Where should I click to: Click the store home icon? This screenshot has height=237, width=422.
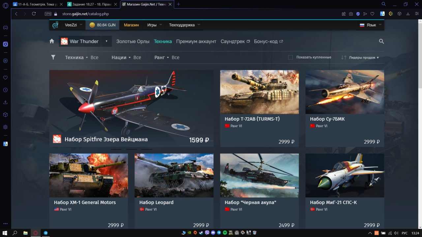point(52,41)
